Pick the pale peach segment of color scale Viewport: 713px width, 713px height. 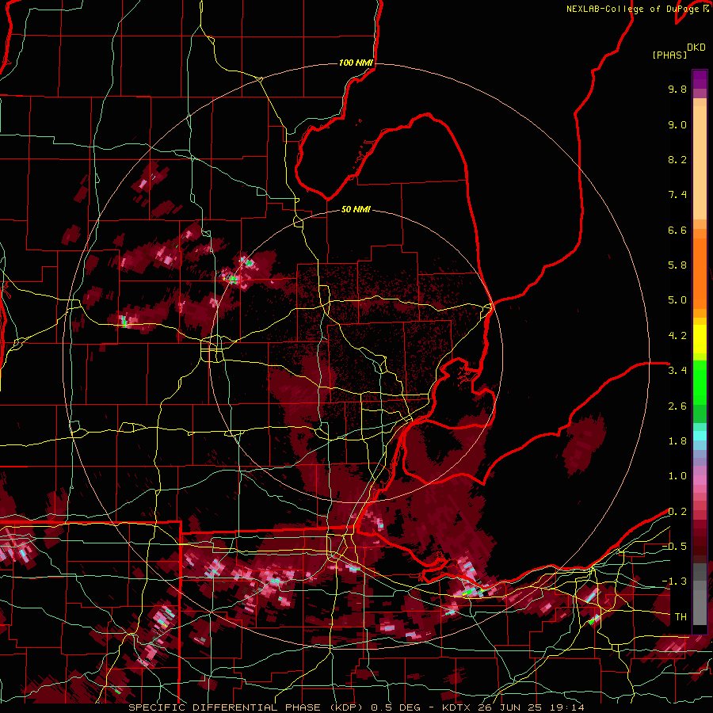click(700, 162)
